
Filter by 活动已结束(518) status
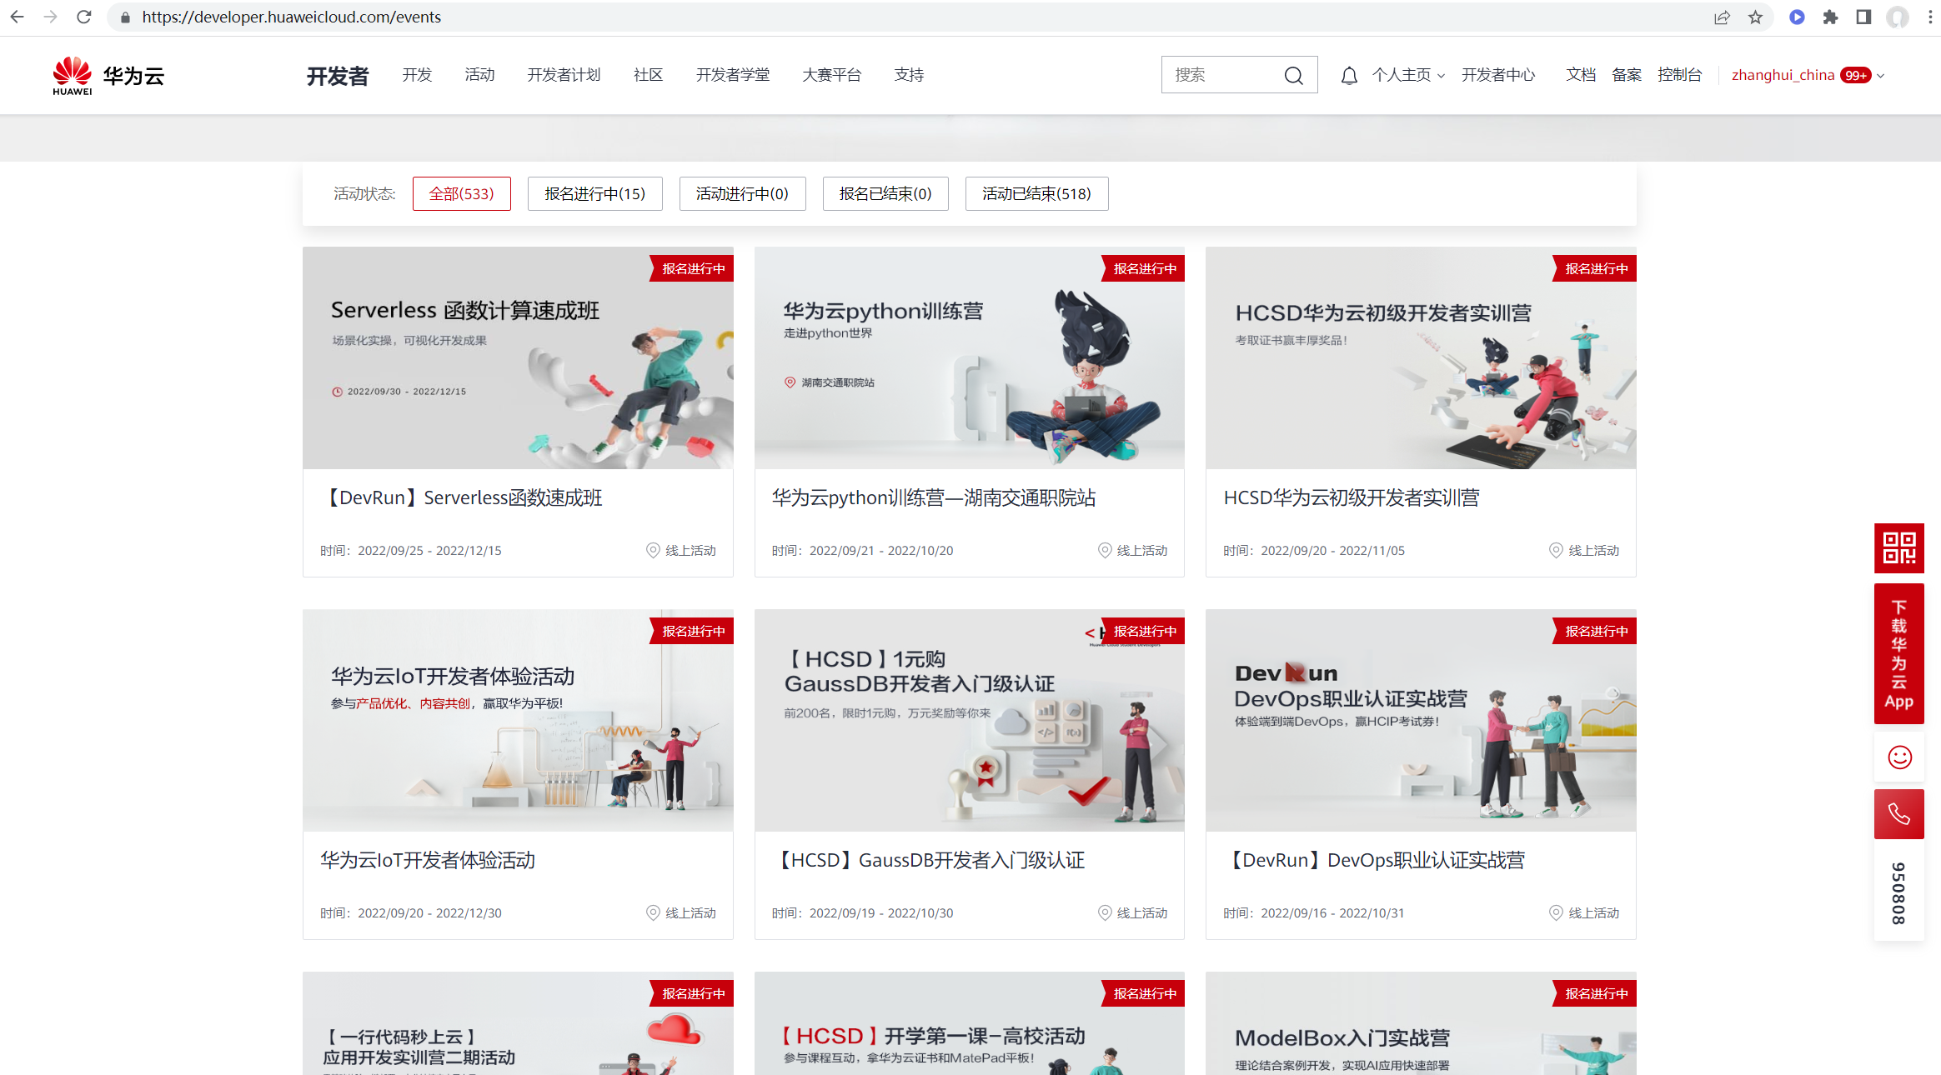click(x=1036, y=193)
